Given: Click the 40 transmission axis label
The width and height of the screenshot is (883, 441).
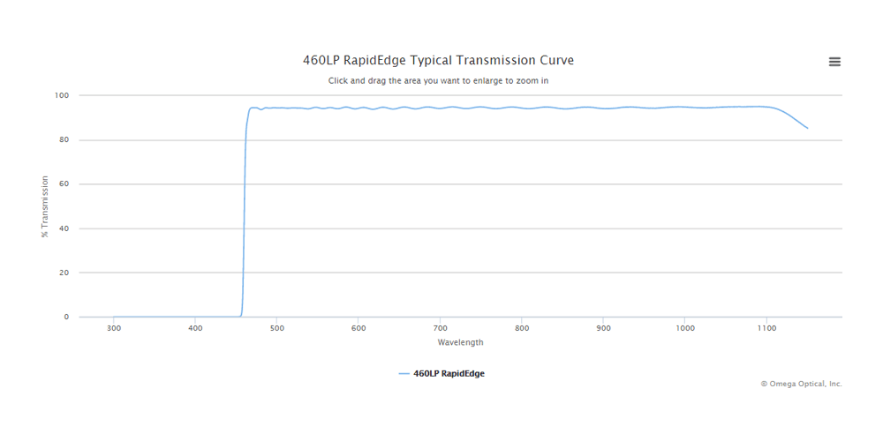Looking at the screenshot, I should pyautogui.click(x=64, y=228).
